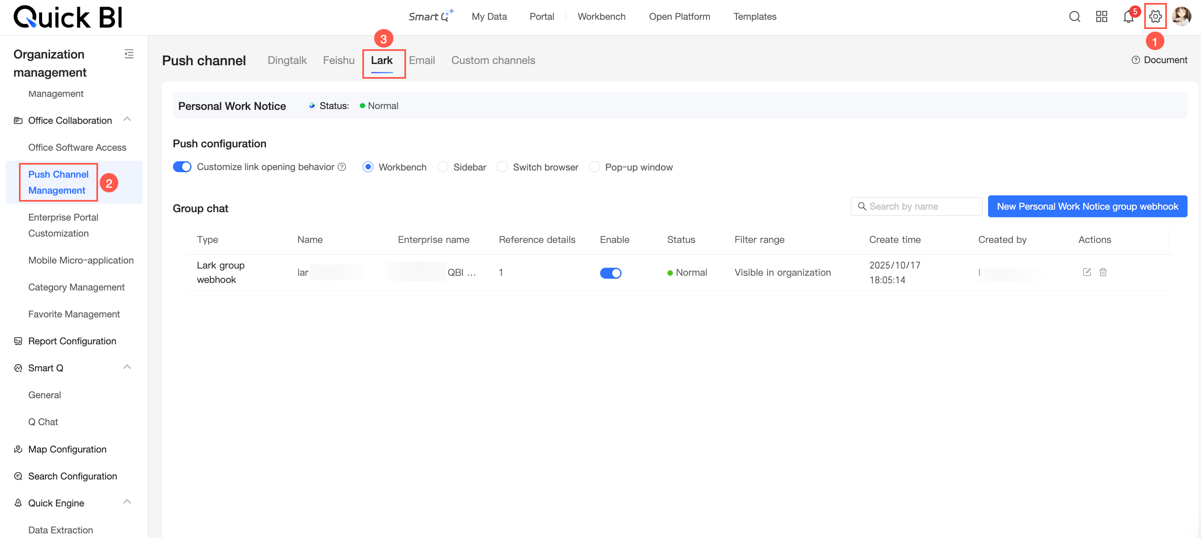Click the magnifier icon in Search by name
Viewport: 1201px width, 538px height.
click(862, 207)
